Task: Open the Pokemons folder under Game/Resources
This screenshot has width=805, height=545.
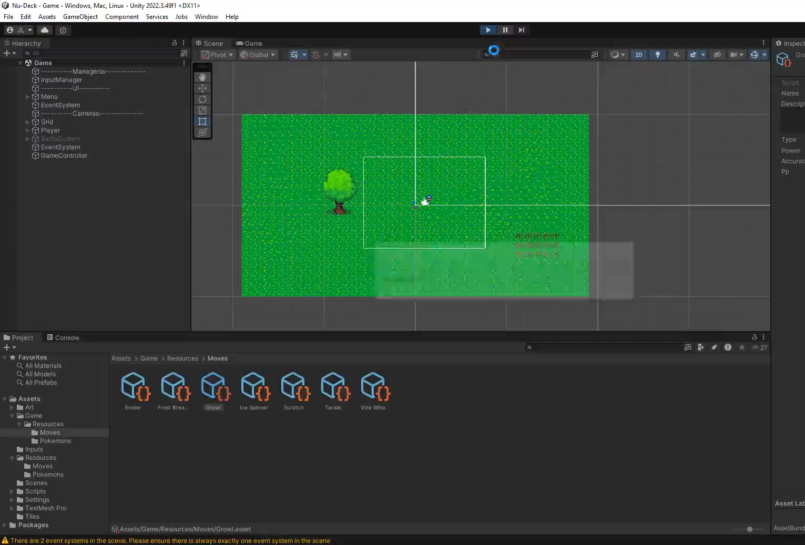Action: tap(55, 441)
